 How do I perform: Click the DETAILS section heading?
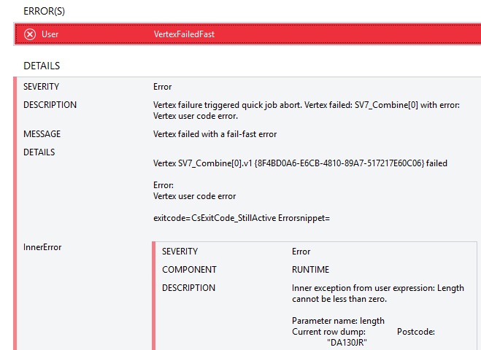tap(42, 66)
